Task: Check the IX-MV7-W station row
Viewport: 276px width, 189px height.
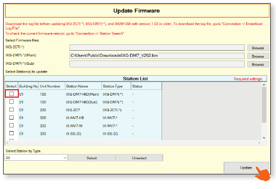Action: click(11, 125)
